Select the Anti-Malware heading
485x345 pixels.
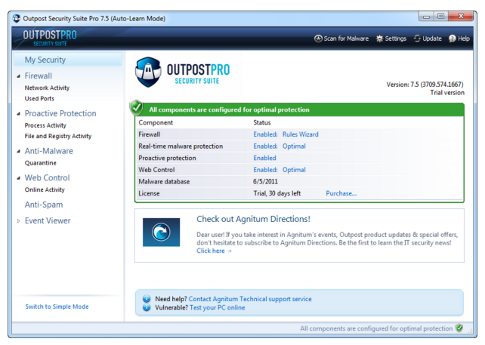49,151
